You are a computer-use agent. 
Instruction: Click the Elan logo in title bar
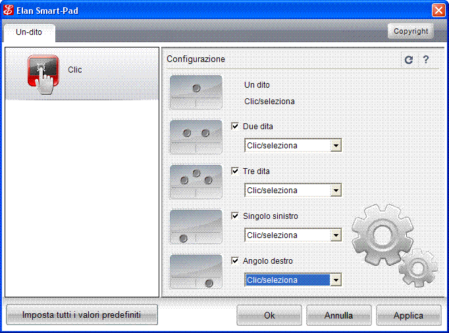pyautogui.click(x=9, y=11)
